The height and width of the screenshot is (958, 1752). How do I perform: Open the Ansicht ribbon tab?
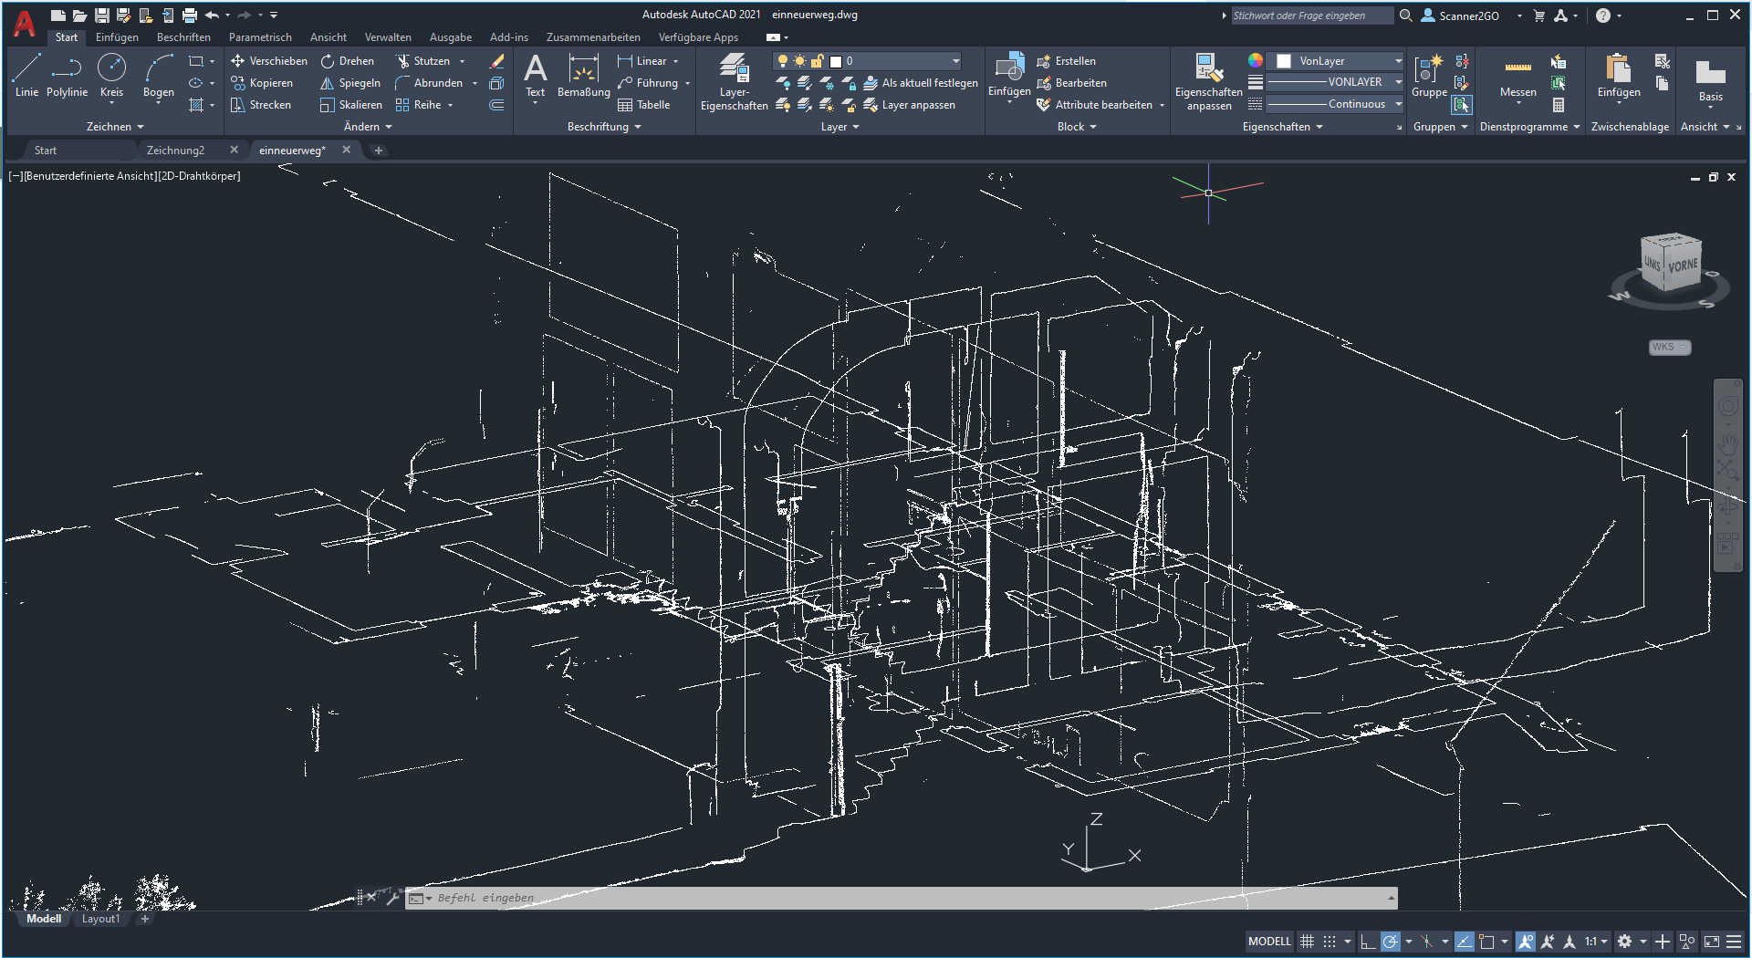click(x=328, y=37)
